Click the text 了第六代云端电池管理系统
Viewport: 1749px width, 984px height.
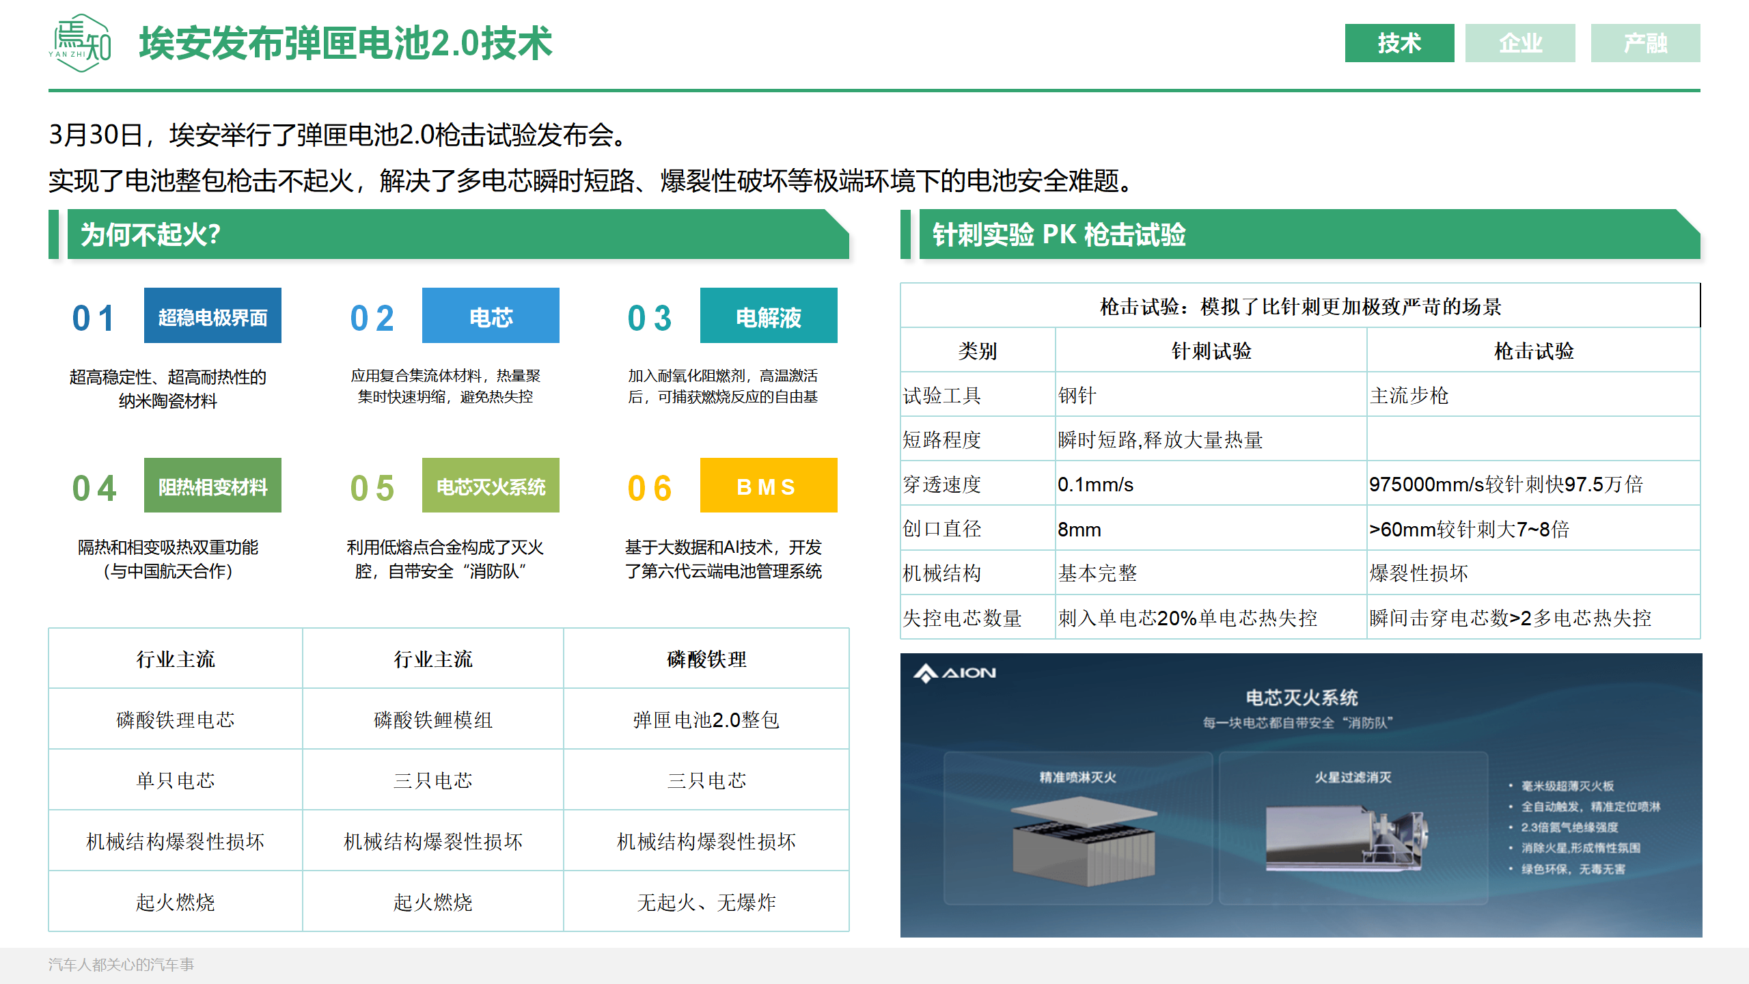pyautogui.click(x=724, y=571)
